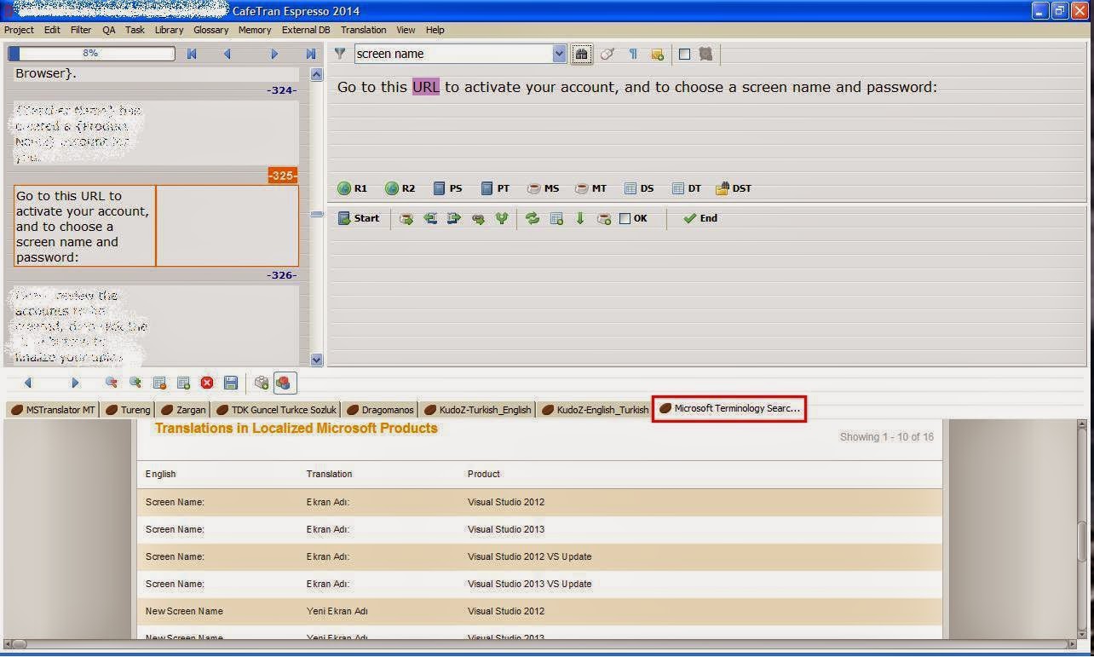Click the red stop icon in browser toolbar

(207, 383)
